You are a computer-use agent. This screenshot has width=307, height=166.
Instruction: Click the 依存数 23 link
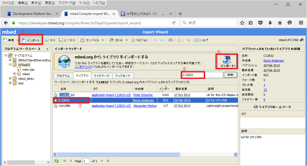(265, 90)
